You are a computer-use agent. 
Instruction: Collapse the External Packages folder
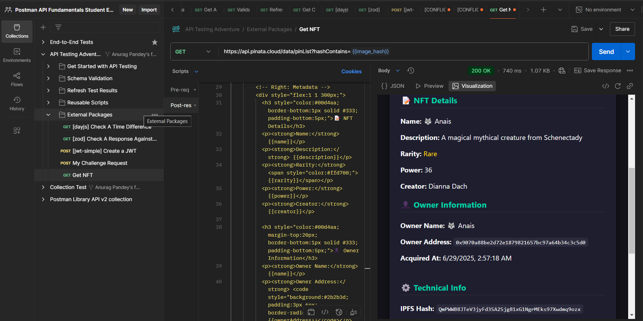48,115
